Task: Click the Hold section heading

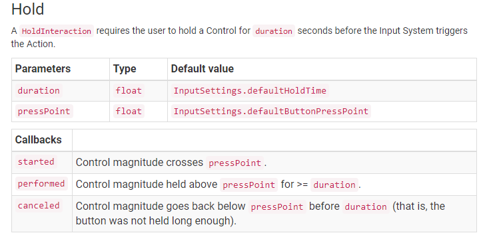Action: click(27, 9)
